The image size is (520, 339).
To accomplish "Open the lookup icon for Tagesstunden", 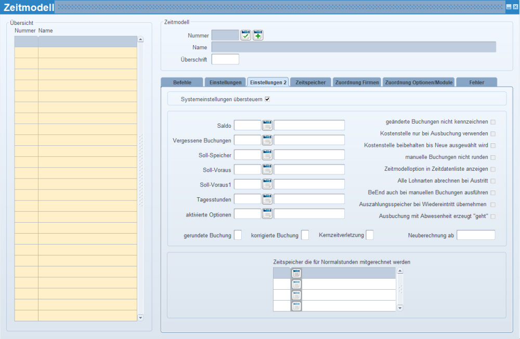I will click(267, 199).
